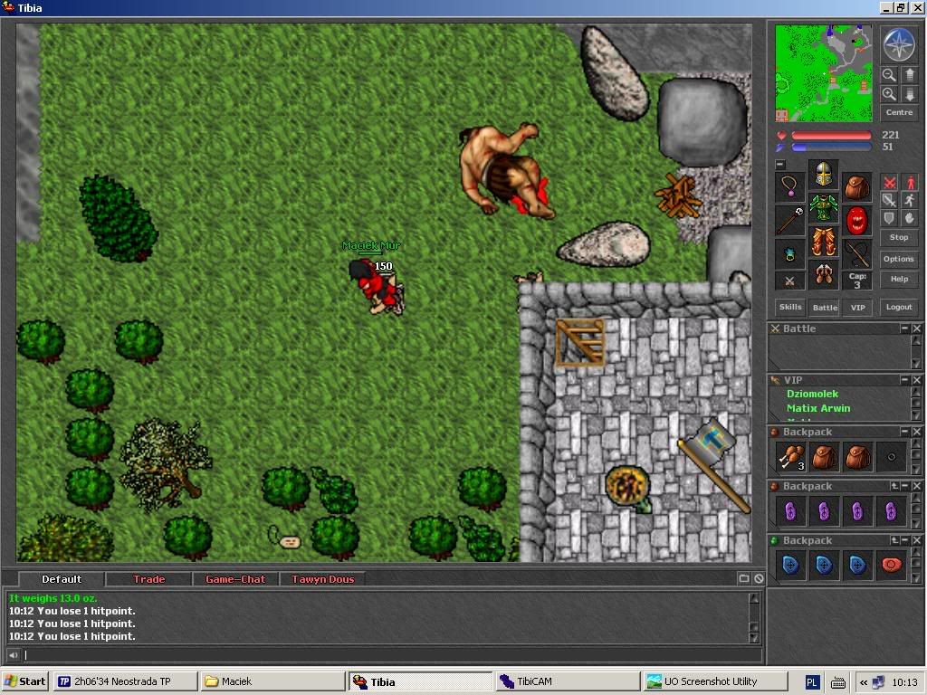Click the Logout button

[x=899, y=307]
